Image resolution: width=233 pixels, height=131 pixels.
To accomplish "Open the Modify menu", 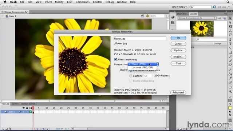I will click(x=59, y=2).
